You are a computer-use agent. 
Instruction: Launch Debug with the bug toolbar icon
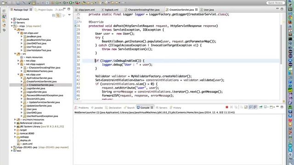(x=65, y=3)
